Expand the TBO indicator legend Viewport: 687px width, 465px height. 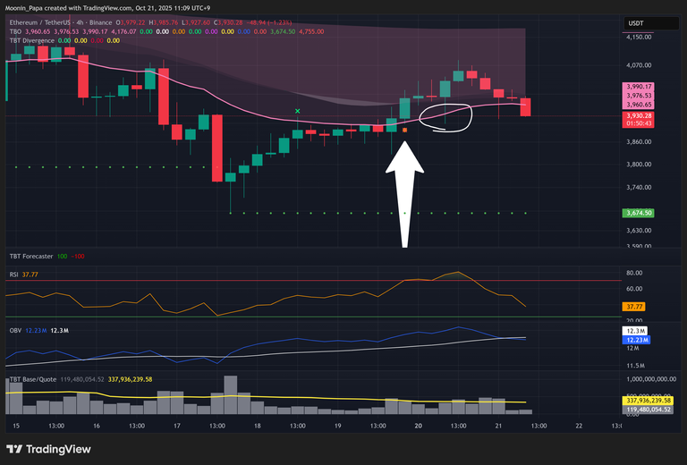point(15,30)
